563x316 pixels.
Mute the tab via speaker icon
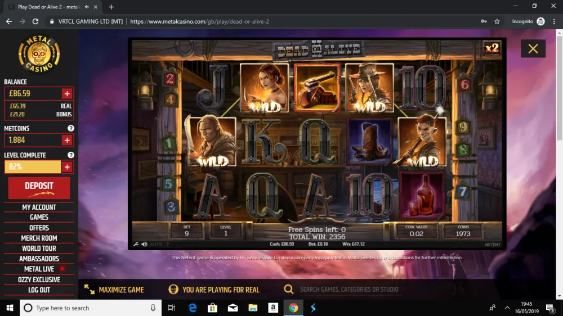[x=87, y=7]
